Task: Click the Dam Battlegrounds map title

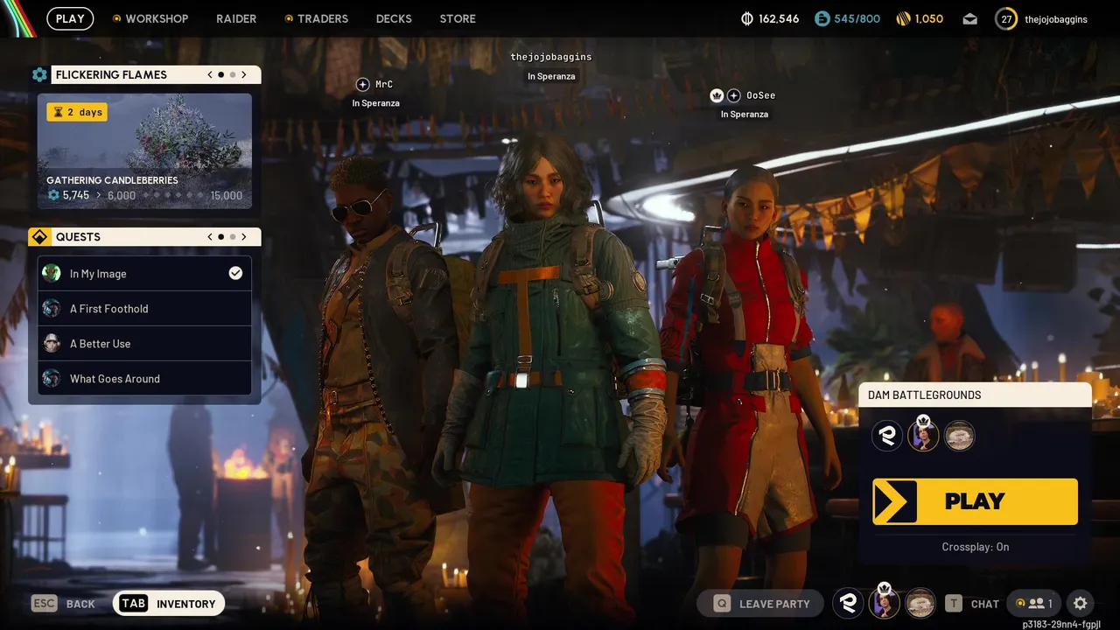Action: tap(924, 395)
